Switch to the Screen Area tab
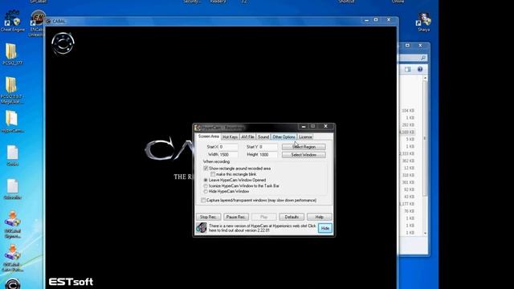Screen dimensions: 514x289 208,136
